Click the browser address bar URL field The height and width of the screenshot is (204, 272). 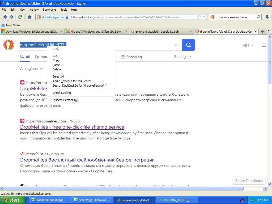click(133, 17)
